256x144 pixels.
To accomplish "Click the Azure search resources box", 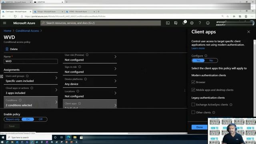I will [100, 23].
